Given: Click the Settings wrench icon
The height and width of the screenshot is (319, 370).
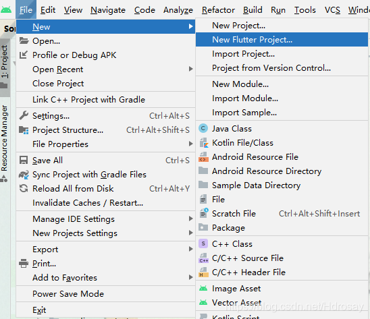Looking at the screenshot, I should 24,115.
